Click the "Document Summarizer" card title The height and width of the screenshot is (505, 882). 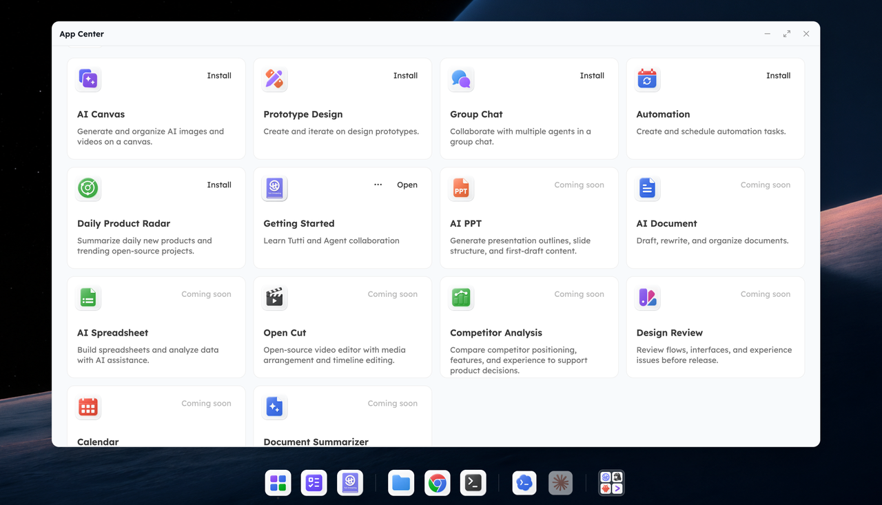coord(316,442)
